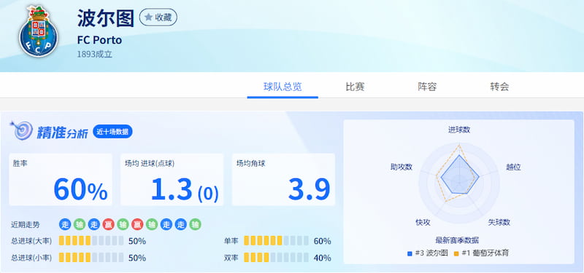The height and width of the screenshot is (273, 584).
Task: Favorite the team with the 收藏 button
Action: pos(158,17)
